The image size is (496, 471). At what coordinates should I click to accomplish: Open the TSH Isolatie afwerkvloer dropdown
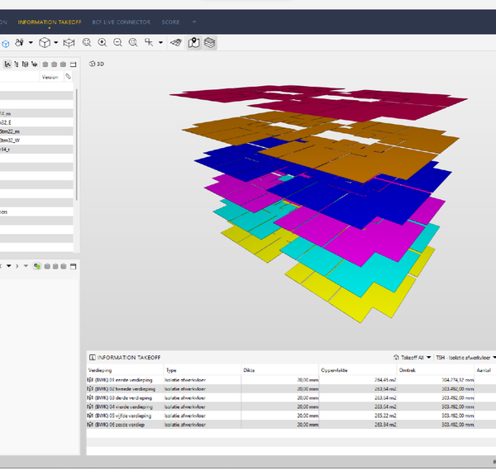point(466,357)
